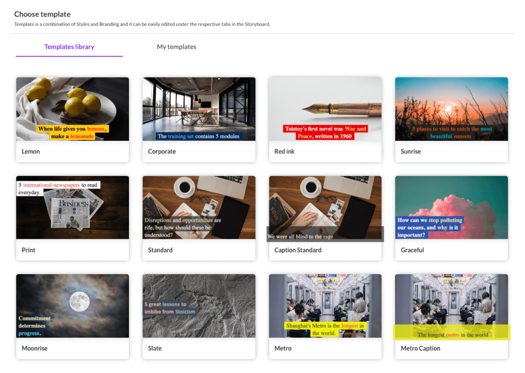Switch to the Templates library tab
The height and width of the screenshot is (373, 525).
[x=69, y=47]
